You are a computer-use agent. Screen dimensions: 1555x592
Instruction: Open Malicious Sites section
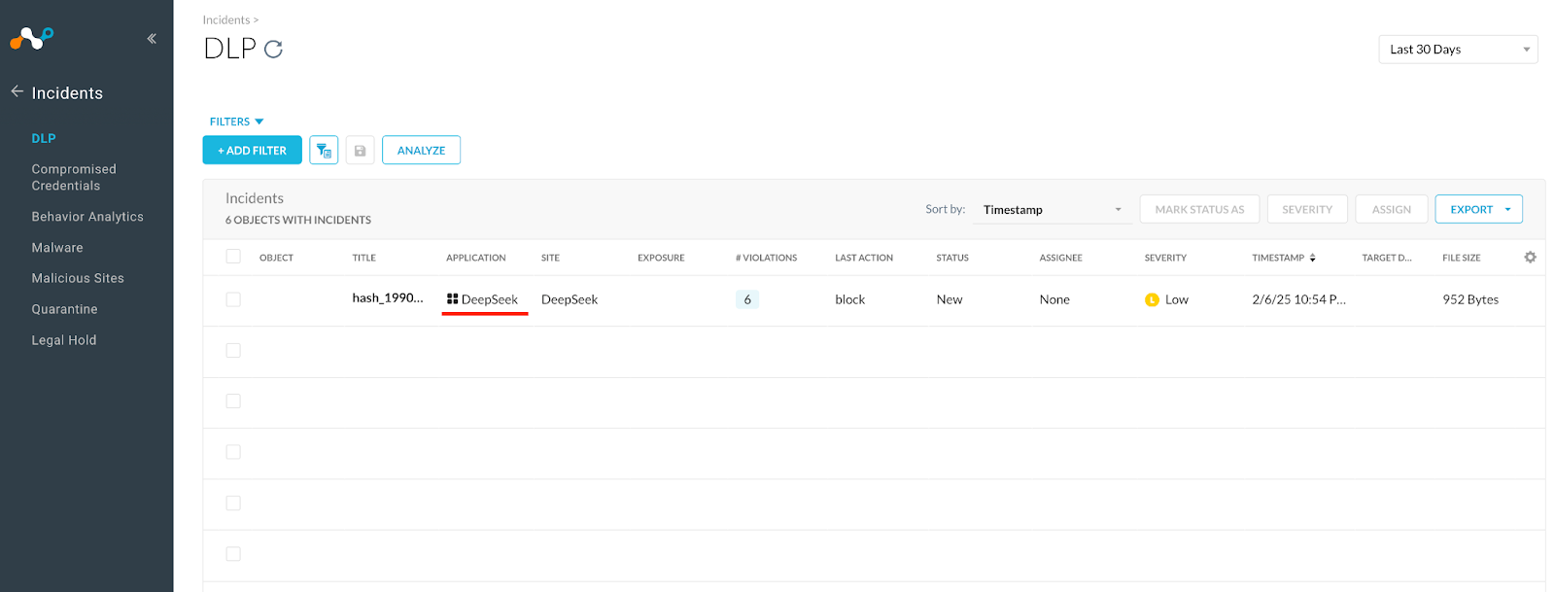(78, 278)
